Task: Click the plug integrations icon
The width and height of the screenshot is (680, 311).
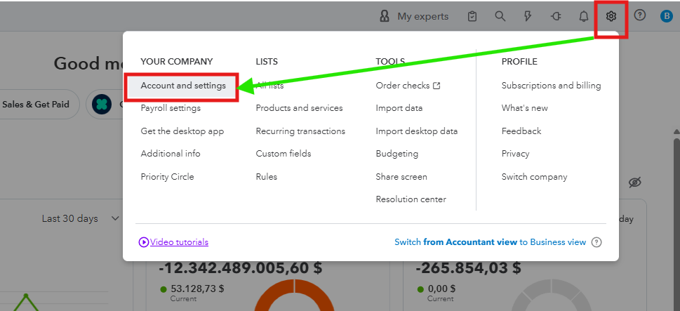Action: click(x=556, y=16)
